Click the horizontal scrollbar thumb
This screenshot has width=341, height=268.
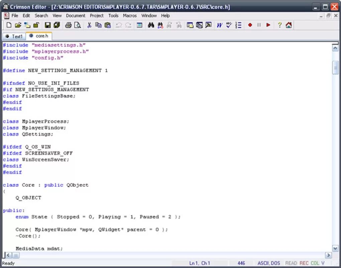[16, 255]
